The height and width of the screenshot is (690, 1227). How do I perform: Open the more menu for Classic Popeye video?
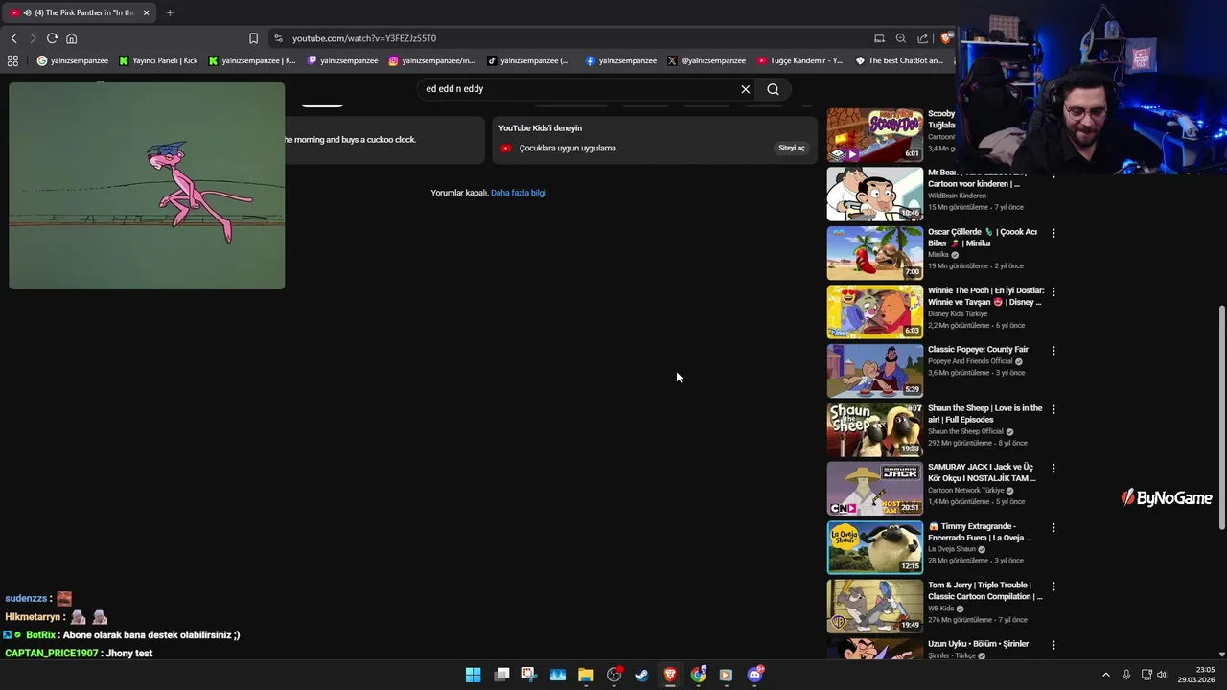(1053, 351)
